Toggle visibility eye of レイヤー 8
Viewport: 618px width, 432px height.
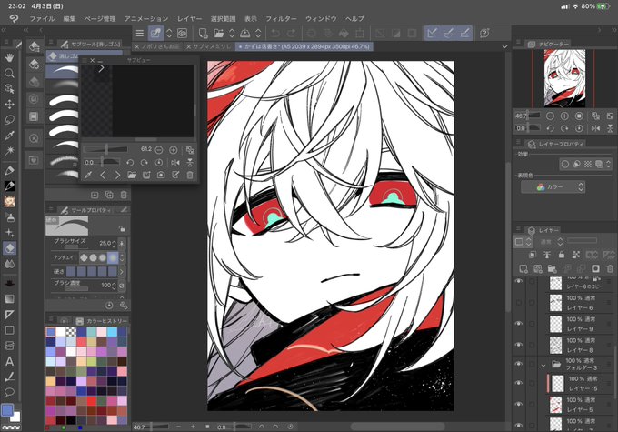point(519,345)
